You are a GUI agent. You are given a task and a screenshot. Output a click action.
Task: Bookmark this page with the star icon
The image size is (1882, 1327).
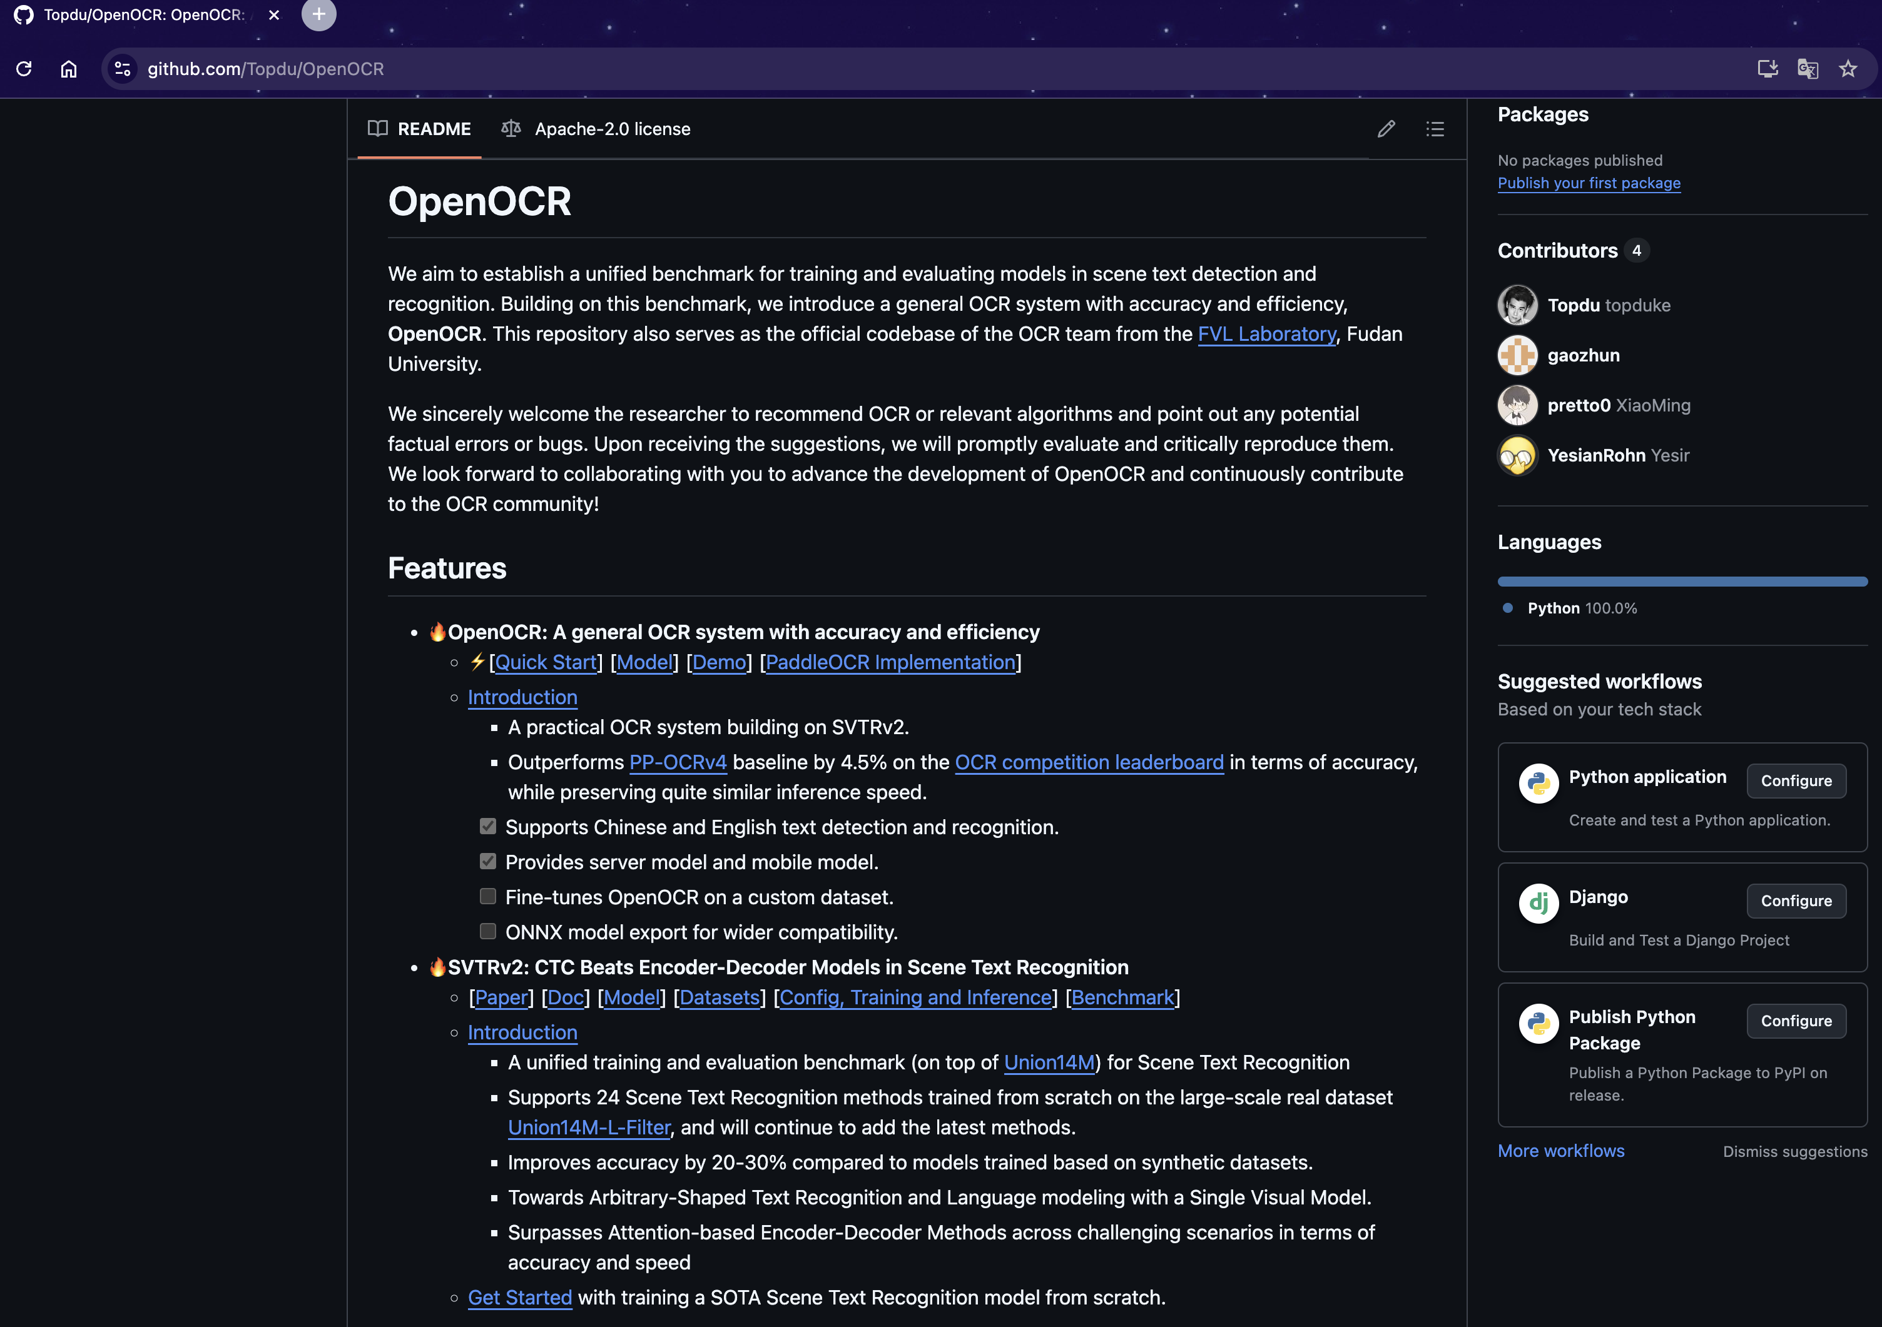point(1848,69)
